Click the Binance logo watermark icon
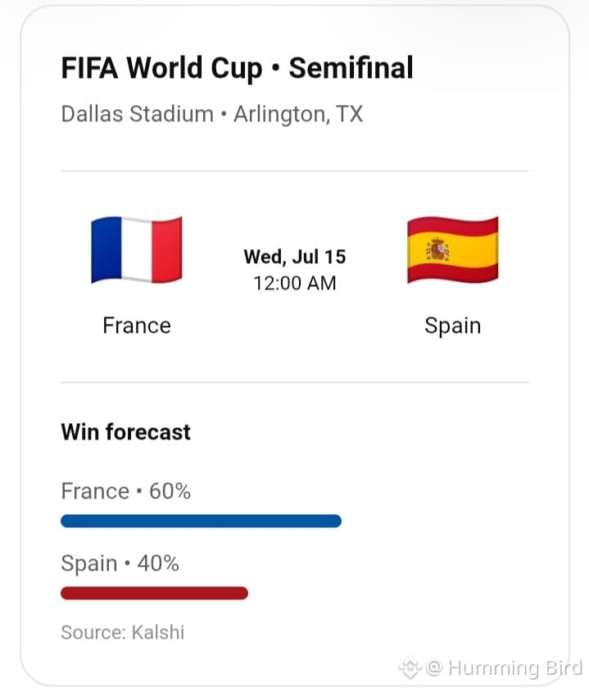 tap(410, 667)
